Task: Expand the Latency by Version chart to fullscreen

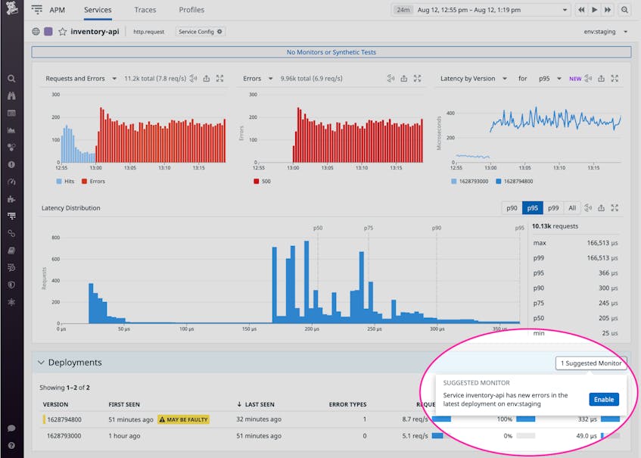Action: (615, 78)
